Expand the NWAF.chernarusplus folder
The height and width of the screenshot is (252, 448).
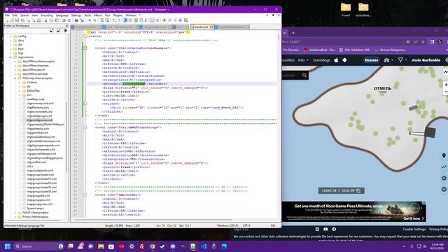15,213
